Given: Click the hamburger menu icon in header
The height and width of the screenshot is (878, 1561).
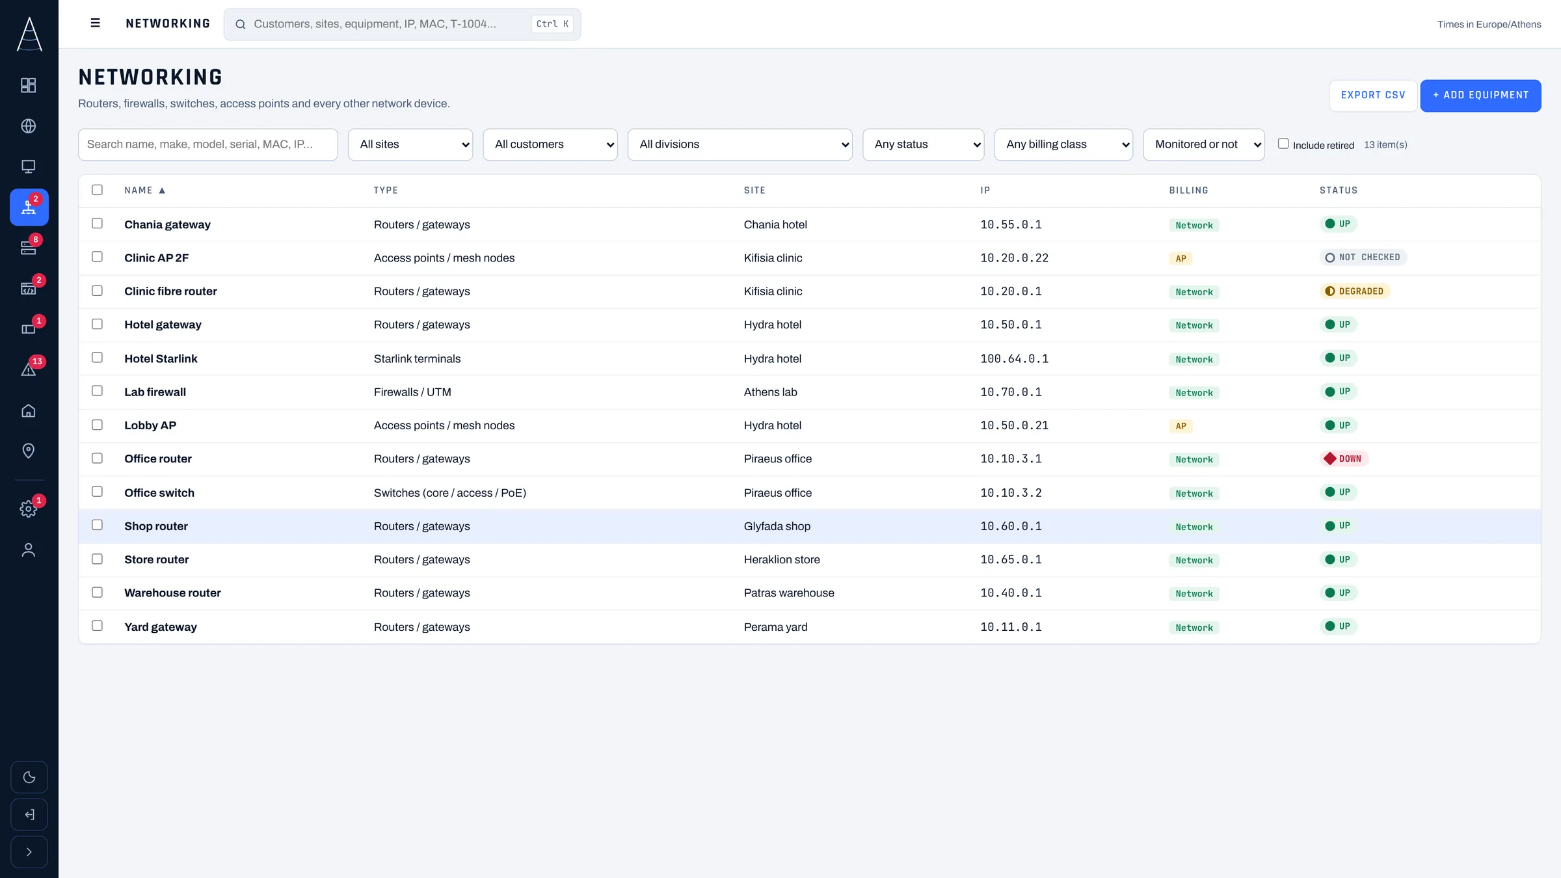Looking at the screenshot, I should (x=95, y=23).
